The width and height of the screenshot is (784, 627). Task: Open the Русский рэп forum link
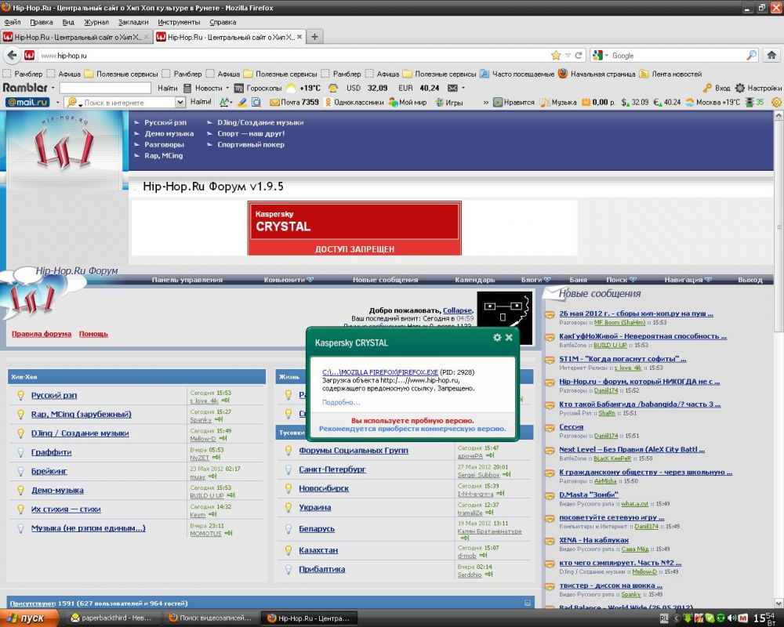[x=54, y=395]
